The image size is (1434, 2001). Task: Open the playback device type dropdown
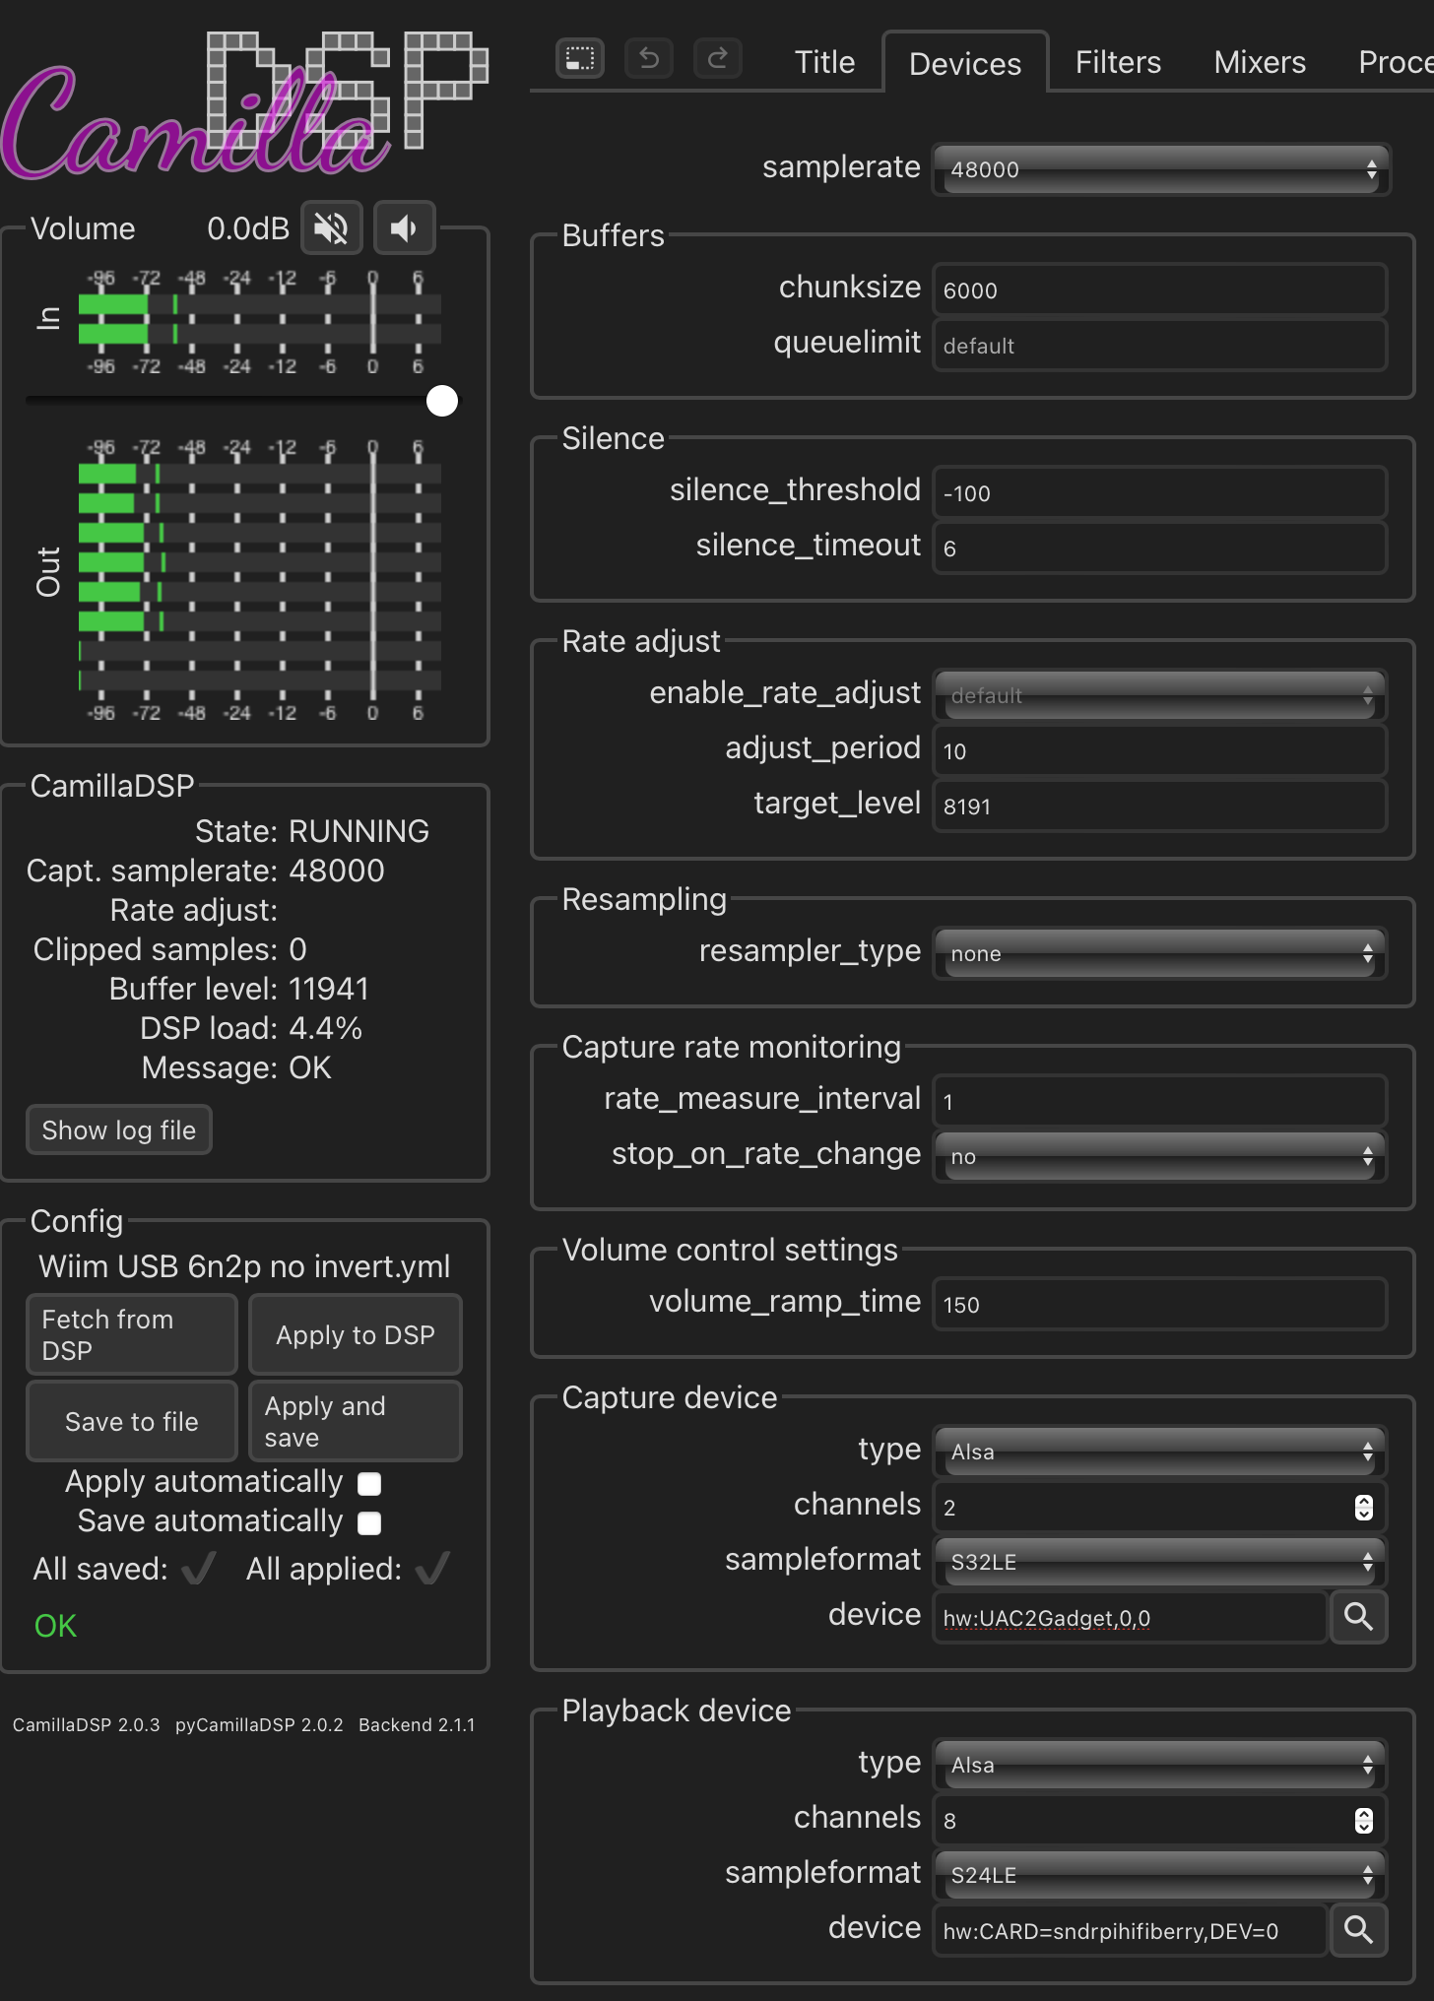pos(1160,1765)
